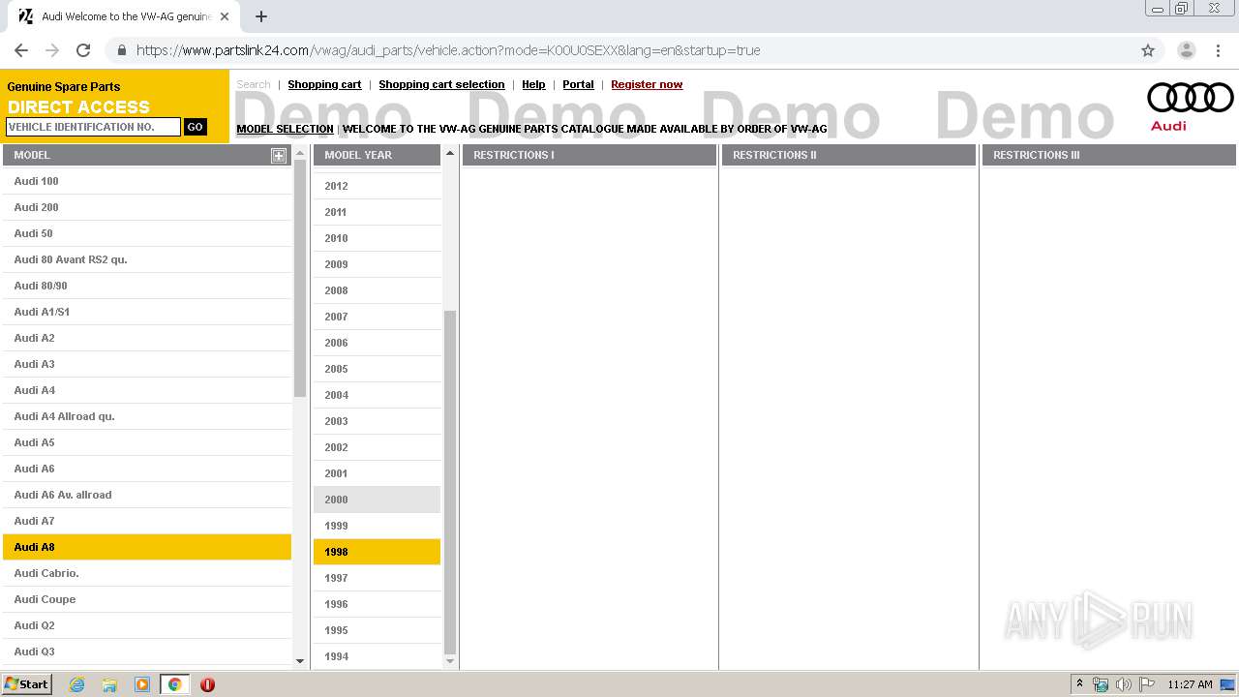
Task: Click the browser back arrow
Action: 21,50
